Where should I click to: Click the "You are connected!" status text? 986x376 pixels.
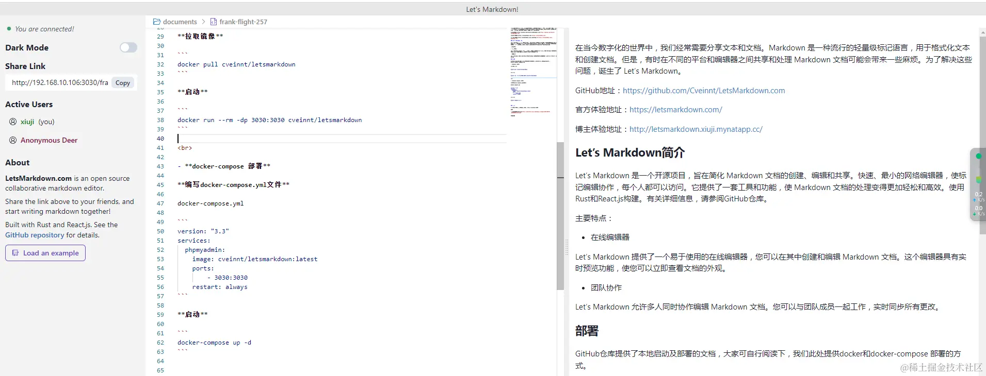(44, 29)
